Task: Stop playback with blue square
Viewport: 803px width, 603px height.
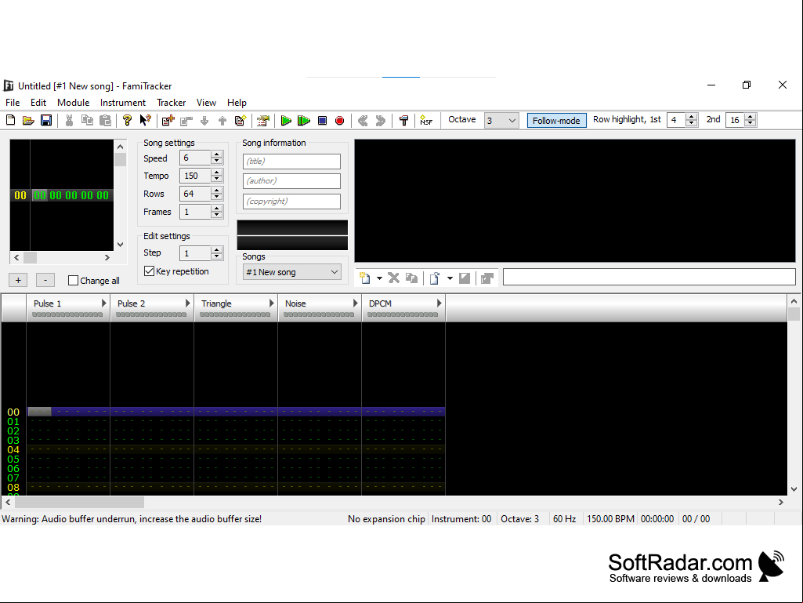Action: (322, 121)
